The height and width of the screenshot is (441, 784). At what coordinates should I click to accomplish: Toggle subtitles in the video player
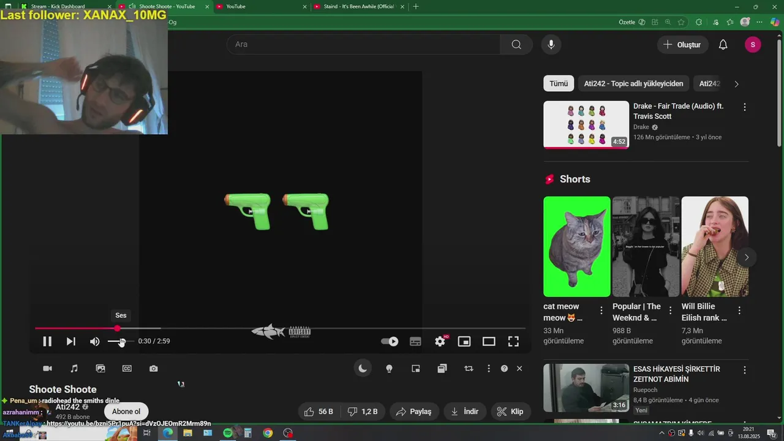coord(415,341)
